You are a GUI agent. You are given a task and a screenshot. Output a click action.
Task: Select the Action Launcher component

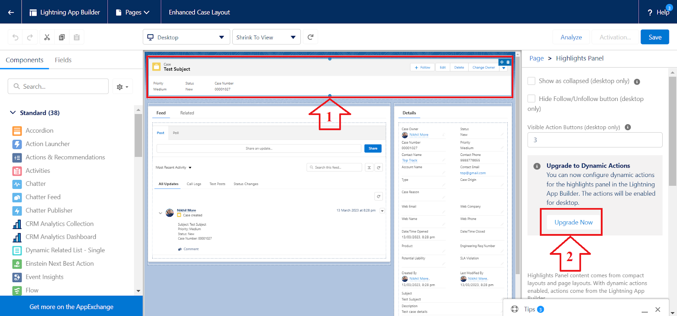tap(48, 144)
